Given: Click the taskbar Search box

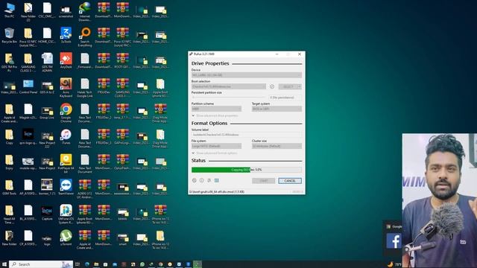Looking at the screenshot, I should click(41, 264).
